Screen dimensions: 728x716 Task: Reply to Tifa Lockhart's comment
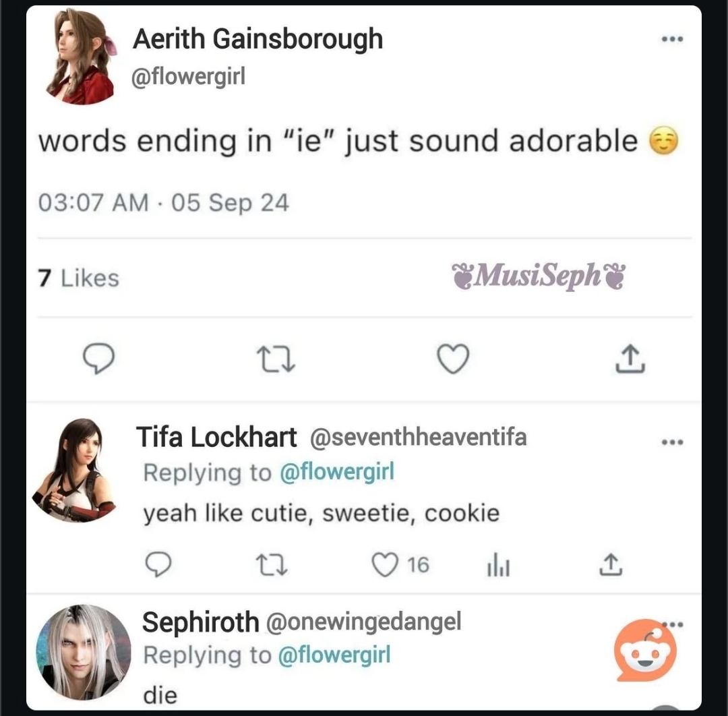pos(158,564)
